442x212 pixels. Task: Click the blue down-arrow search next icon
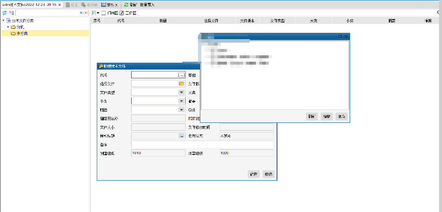click(82, 13)
